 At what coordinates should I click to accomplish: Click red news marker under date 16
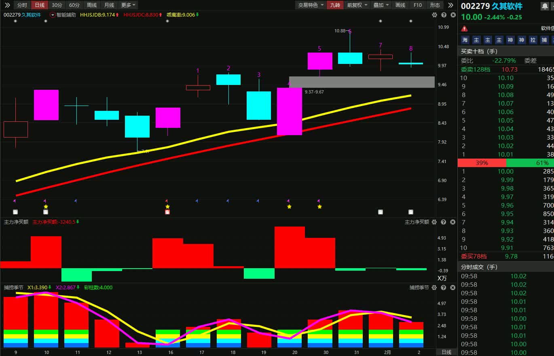[167, 212]
